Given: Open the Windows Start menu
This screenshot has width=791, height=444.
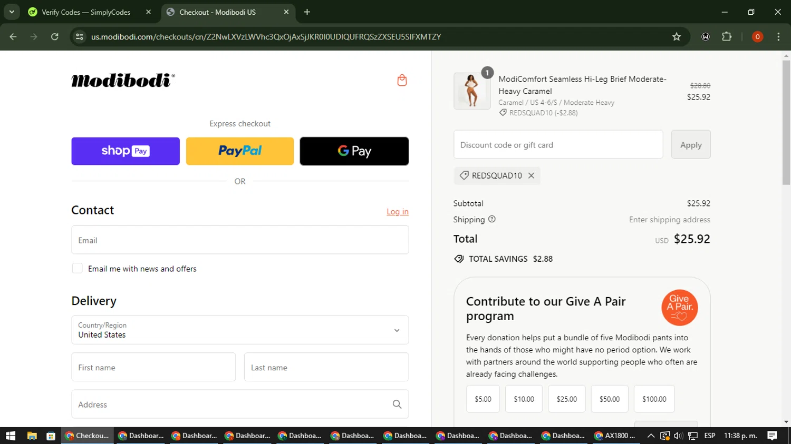Looking at the screenshot, I should click(x=11, y=436).
